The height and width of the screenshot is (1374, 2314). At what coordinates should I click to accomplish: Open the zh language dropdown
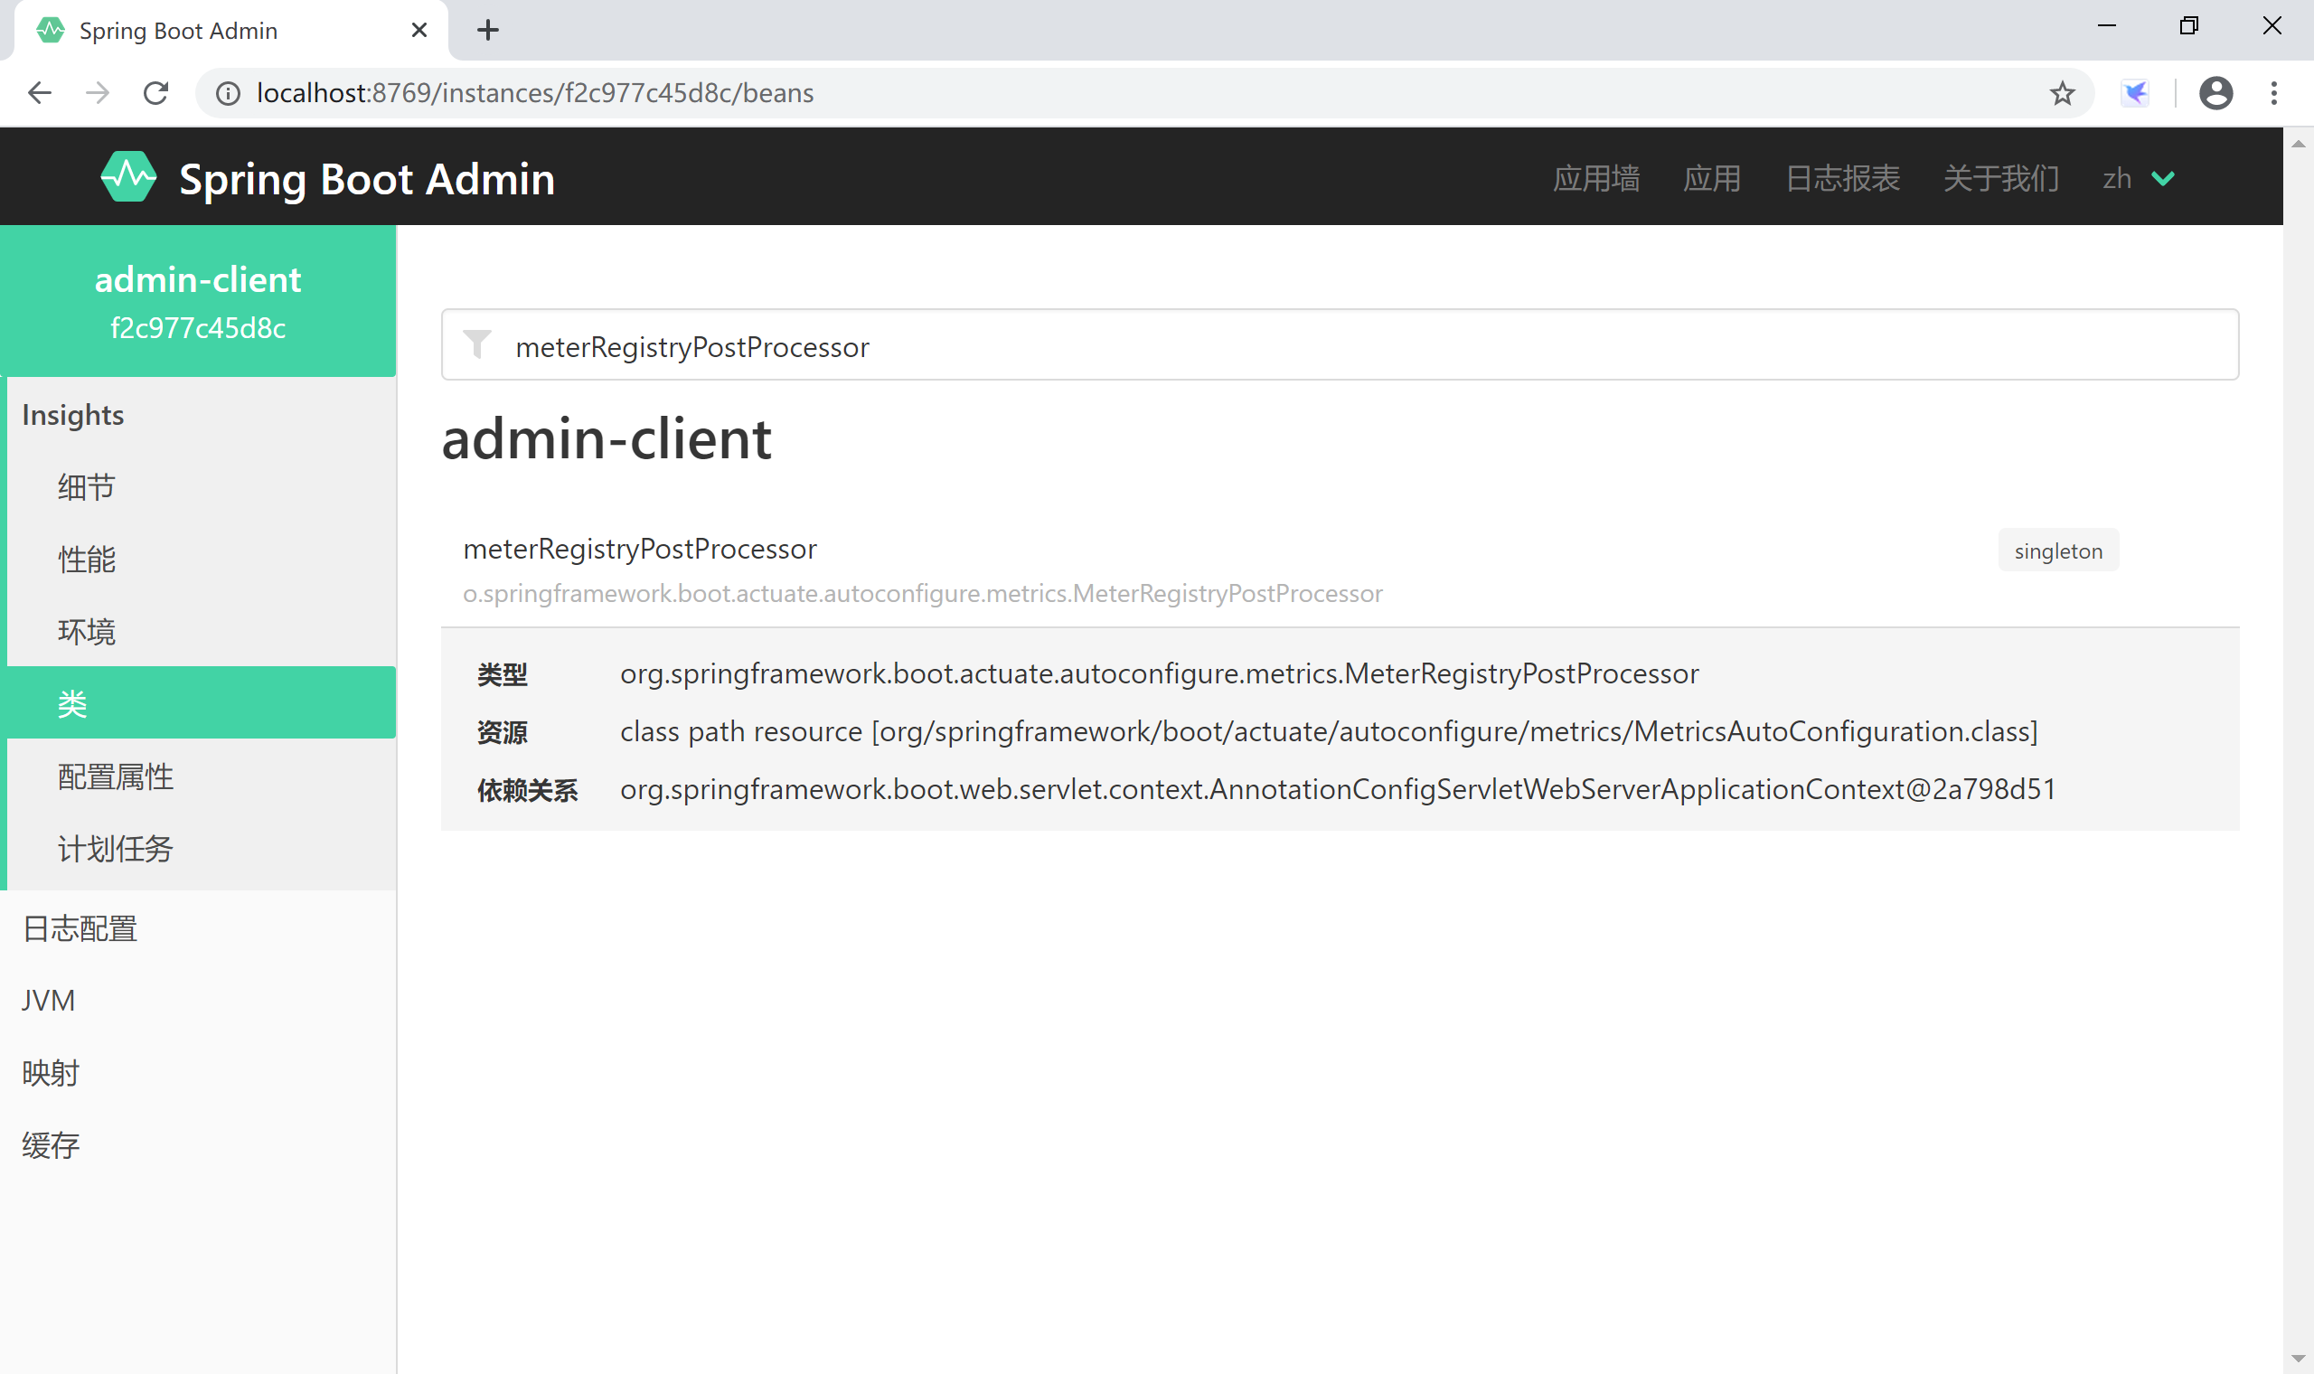(2136, 178)
